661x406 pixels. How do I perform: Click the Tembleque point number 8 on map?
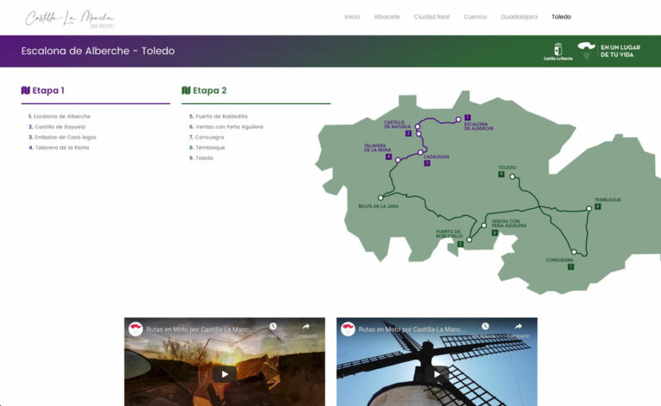tap(597, 206)
